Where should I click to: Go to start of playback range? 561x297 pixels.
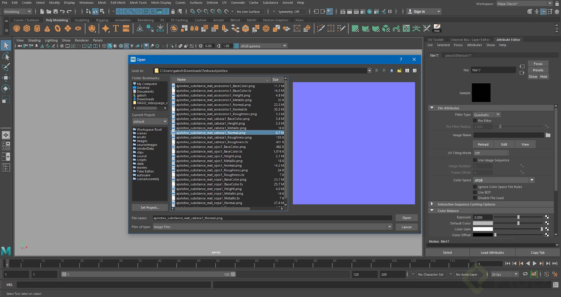507,263
